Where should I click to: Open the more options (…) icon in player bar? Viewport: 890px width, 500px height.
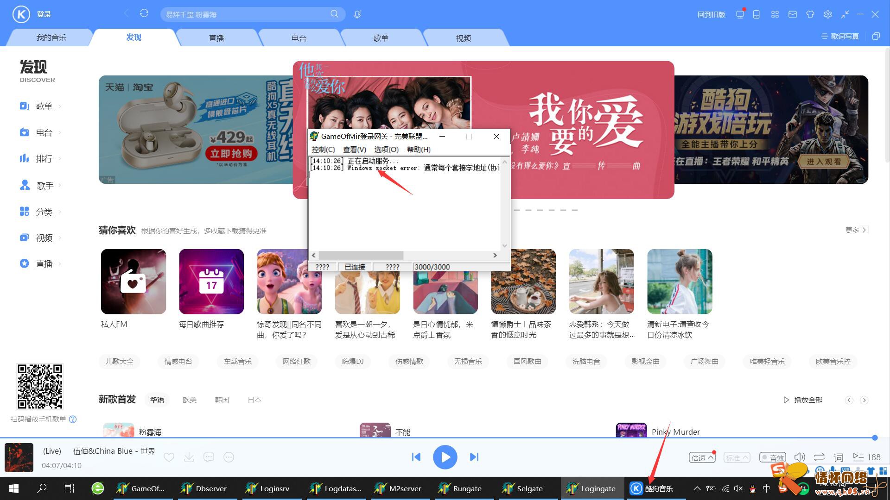[x=229, y=457]
